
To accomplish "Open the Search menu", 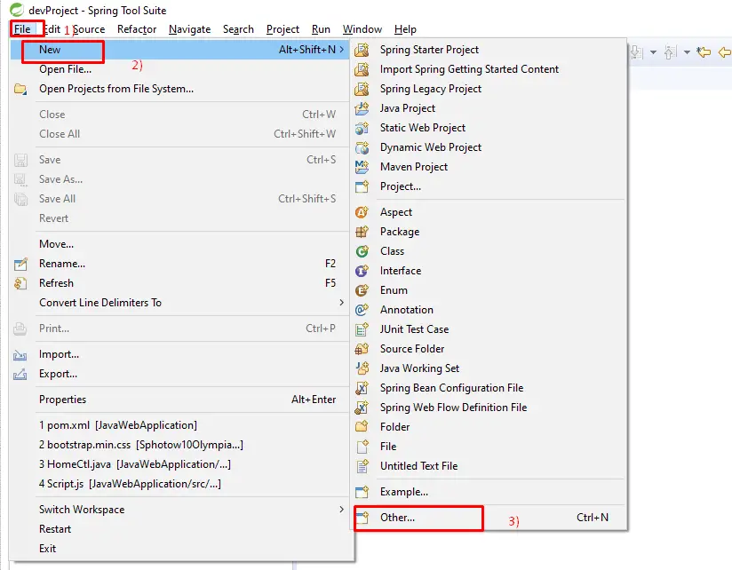I will [239, 29].
